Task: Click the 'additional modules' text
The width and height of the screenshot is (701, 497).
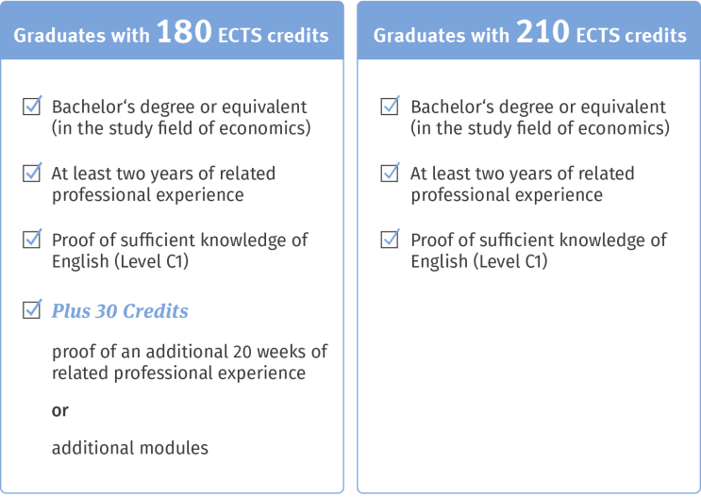Action: 130,448
